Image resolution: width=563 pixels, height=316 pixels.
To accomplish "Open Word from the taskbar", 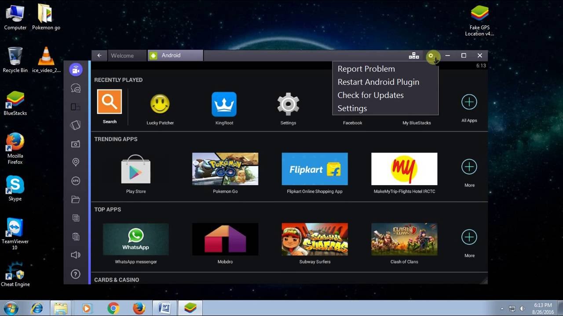I will pyautogui.click(x=165, y=309).
